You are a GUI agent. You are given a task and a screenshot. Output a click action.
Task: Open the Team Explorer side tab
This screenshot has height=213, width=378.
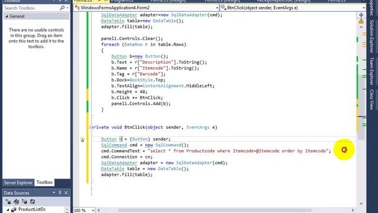pyautogui.click(x=372, y=71)
